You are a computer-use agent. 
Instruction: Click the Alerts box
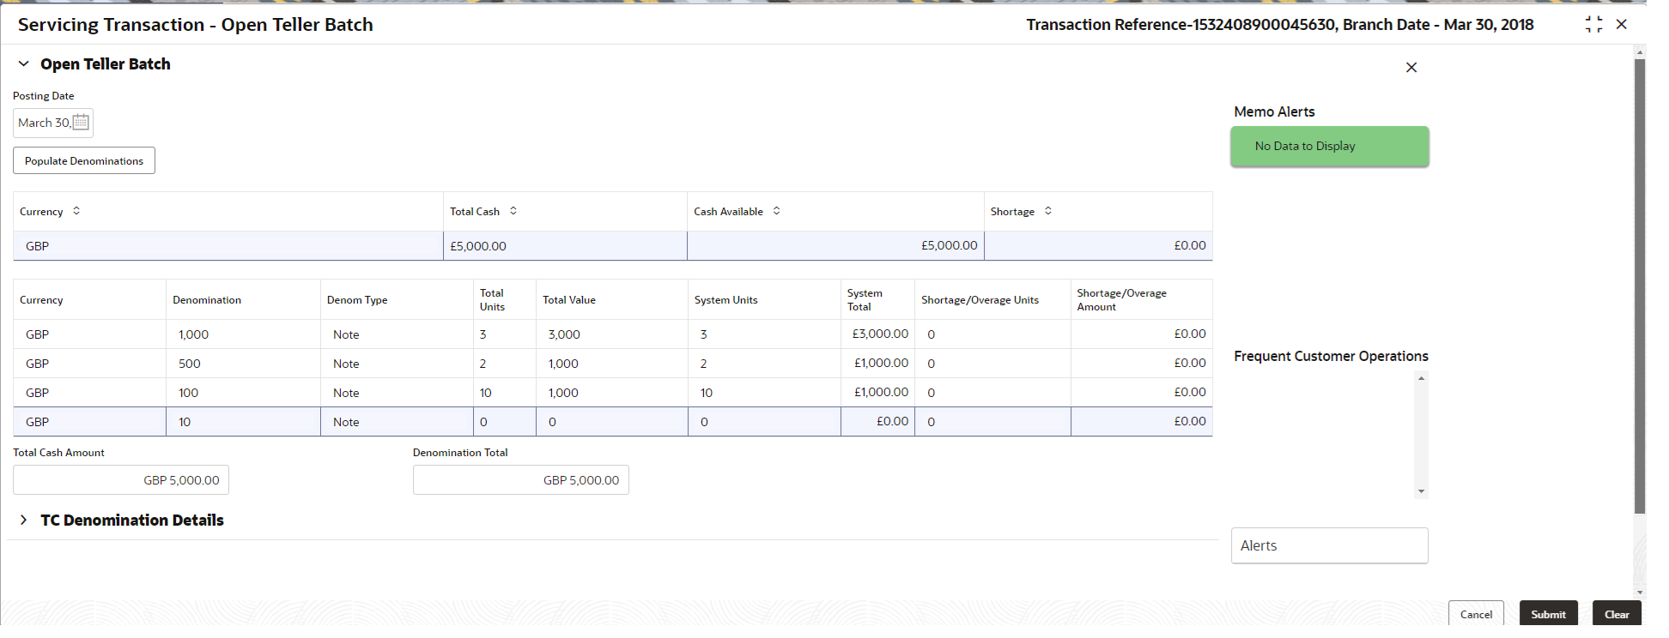[x=1329, y=545]
